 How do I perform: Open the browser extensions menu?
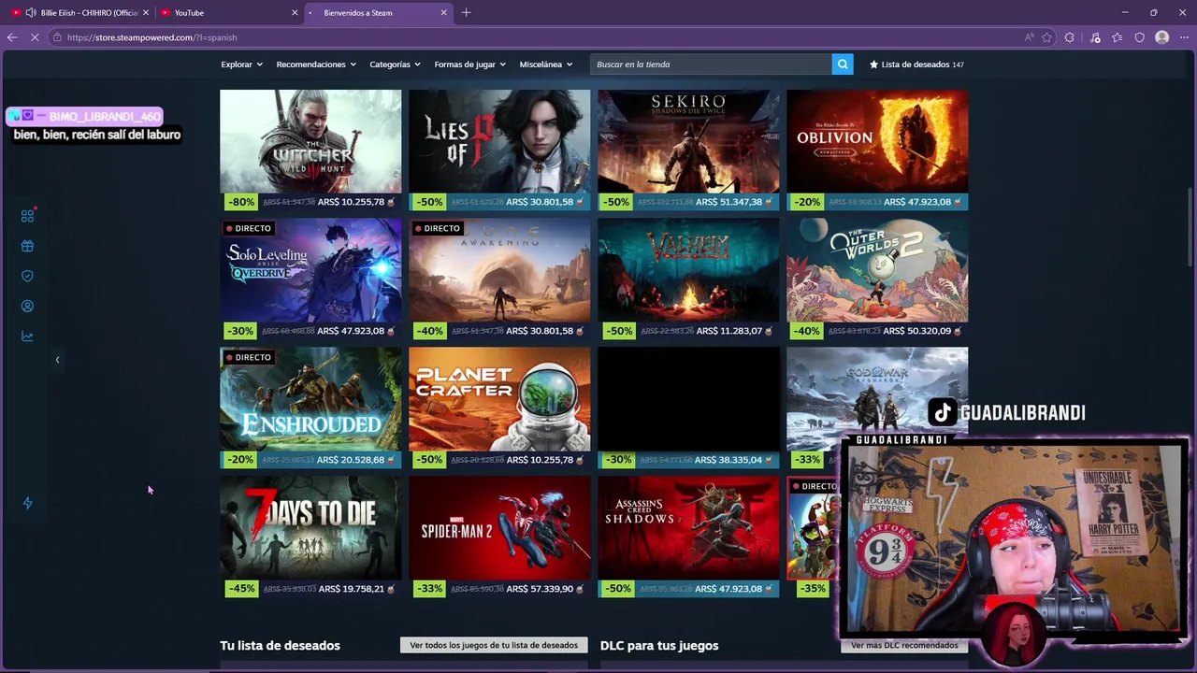[x=1070, y=37]
